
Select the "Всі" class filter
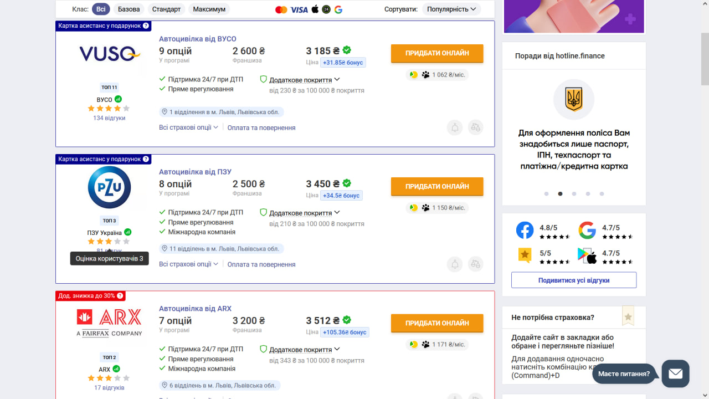tap(101, 9)
